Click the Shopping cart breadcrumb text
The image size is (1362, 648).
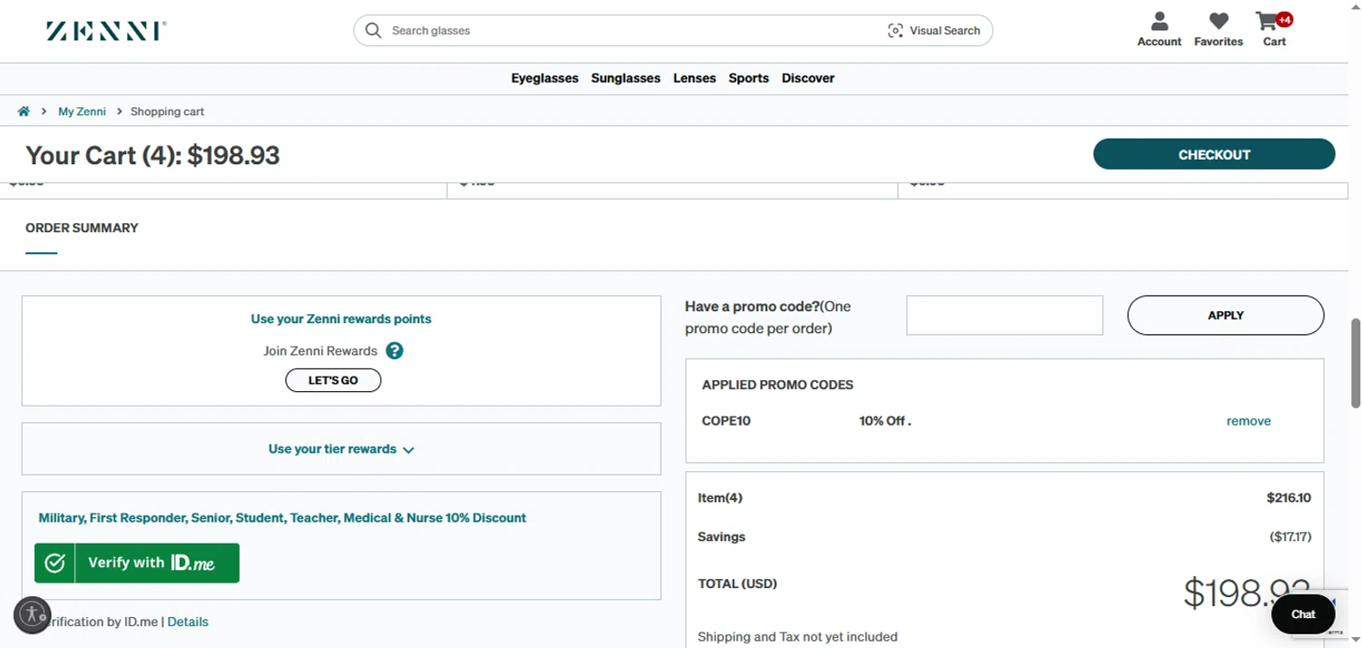(x=167, y=112)
